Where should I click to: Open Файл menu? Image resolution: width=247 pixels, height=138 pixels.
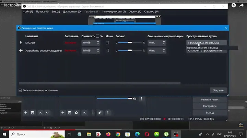(28, 11)
